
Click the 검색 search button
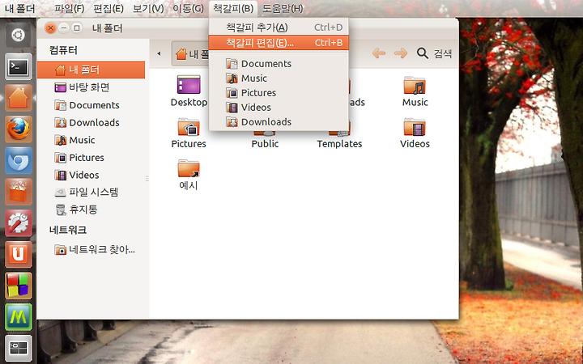pos(434,53)
